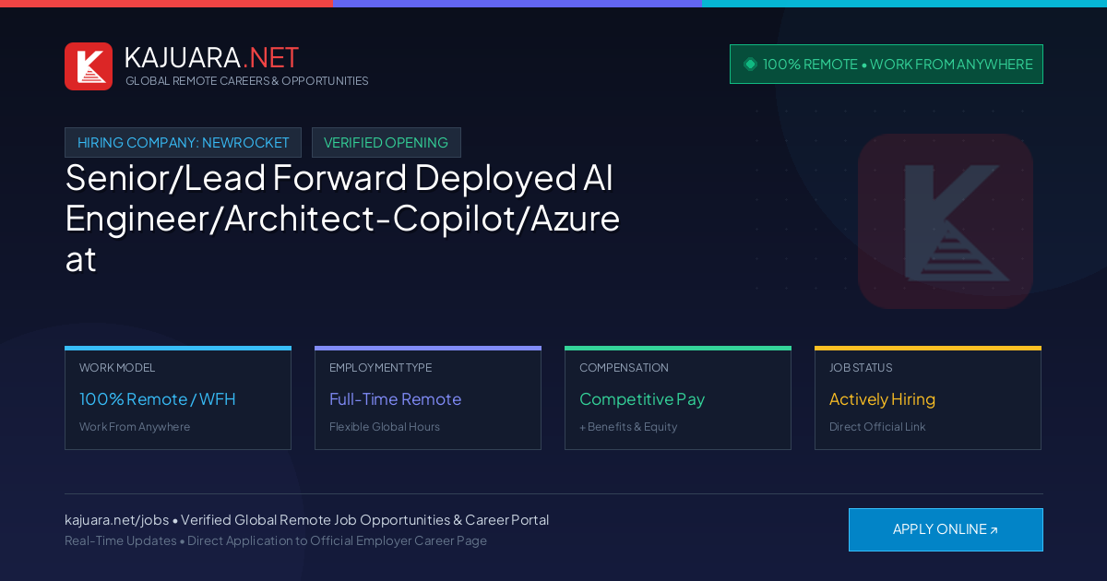1107x581 pixels.
Task: Select the Work Model card showing 100% Remote / WFH
Action: tap(178, 398)
